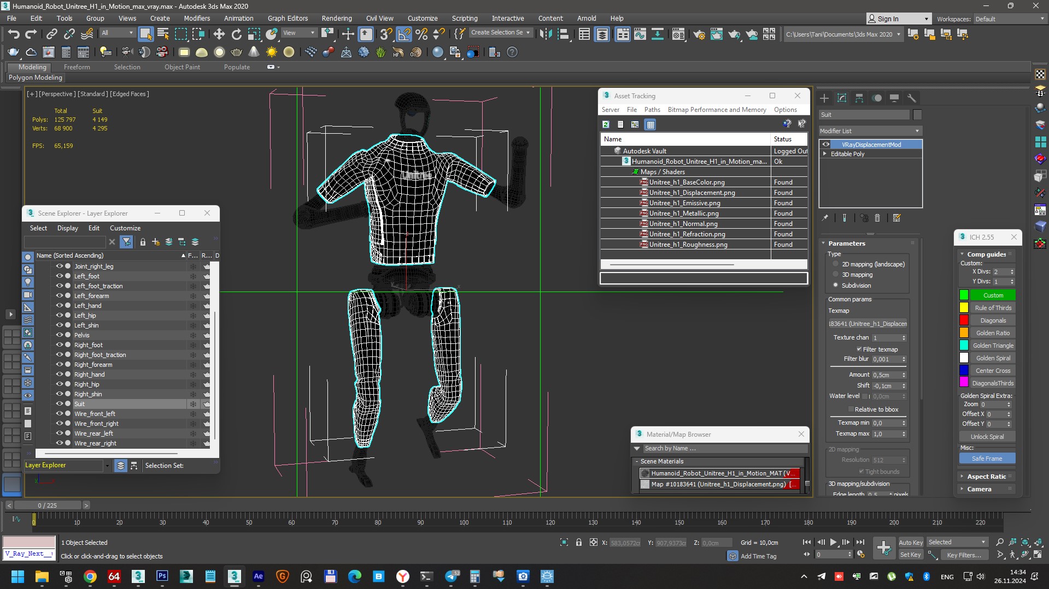Select 2D mapping (landscape) radio
This screenshot has width=1049, height=589.
[835, 264]
